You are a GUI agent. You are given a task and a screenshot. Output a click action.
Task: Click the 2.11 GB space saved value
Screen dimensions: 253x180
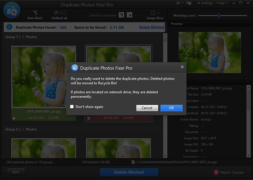(117, 27)
